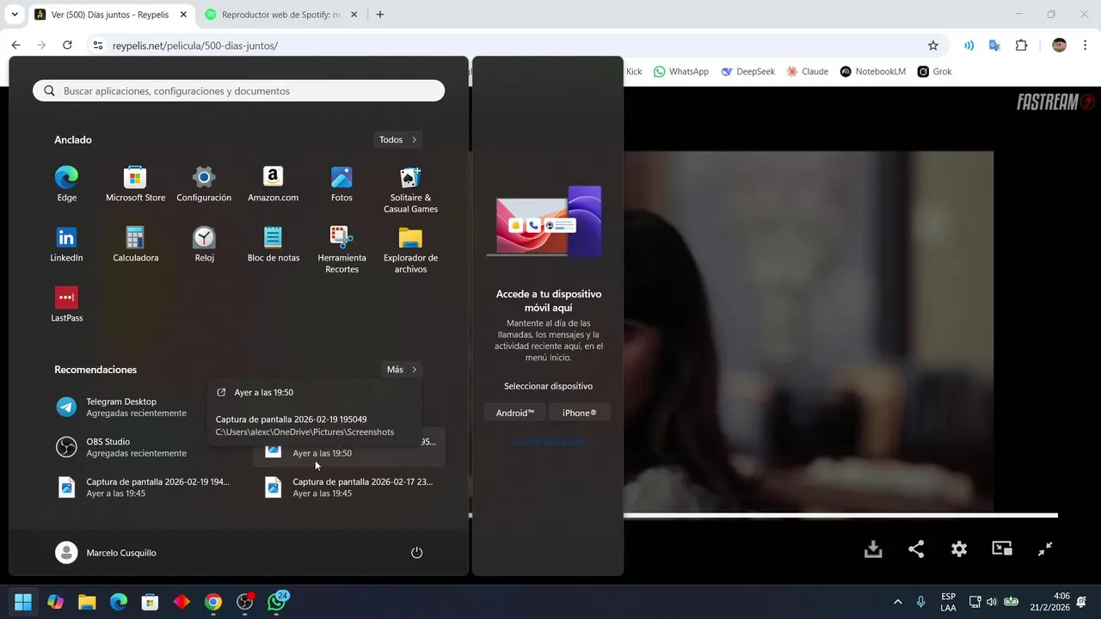Open DeepSeek bookmark

click(x=747, y=71)
